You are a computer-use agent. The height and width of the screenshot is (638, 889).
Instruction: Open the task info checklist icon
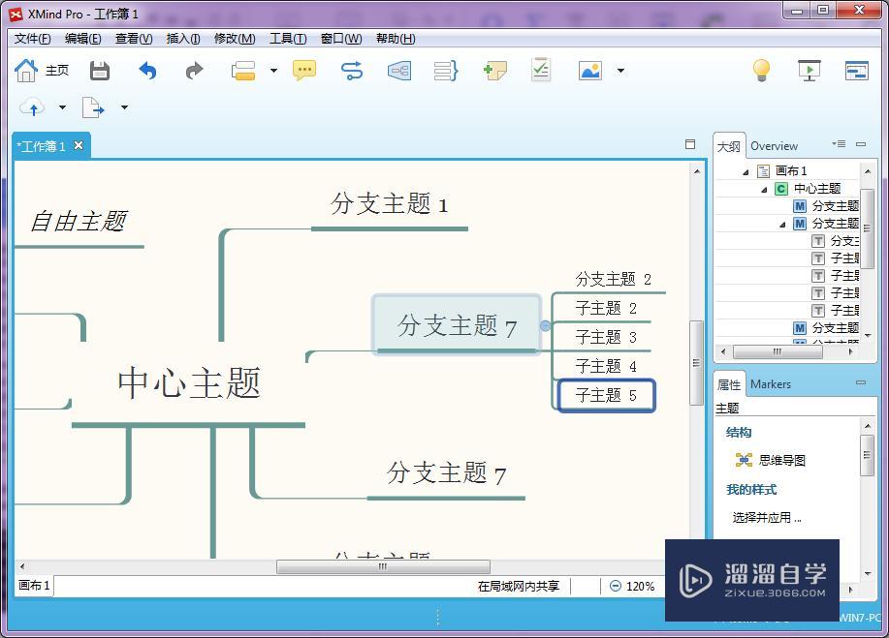coord(541,70)
